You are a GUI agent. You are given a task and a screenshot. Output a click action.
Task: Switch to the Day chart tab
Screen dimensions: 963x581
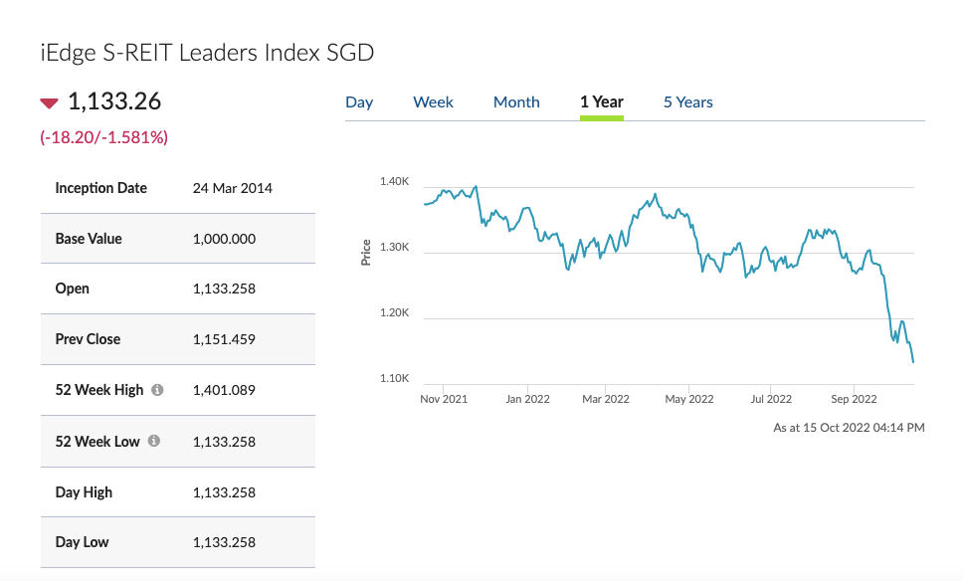(359, 102)
